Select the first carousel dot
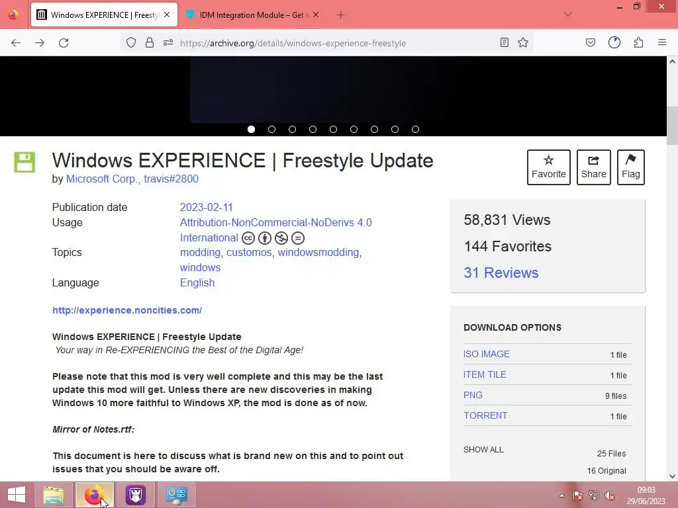678x508 pixels. tap(251, 129)
